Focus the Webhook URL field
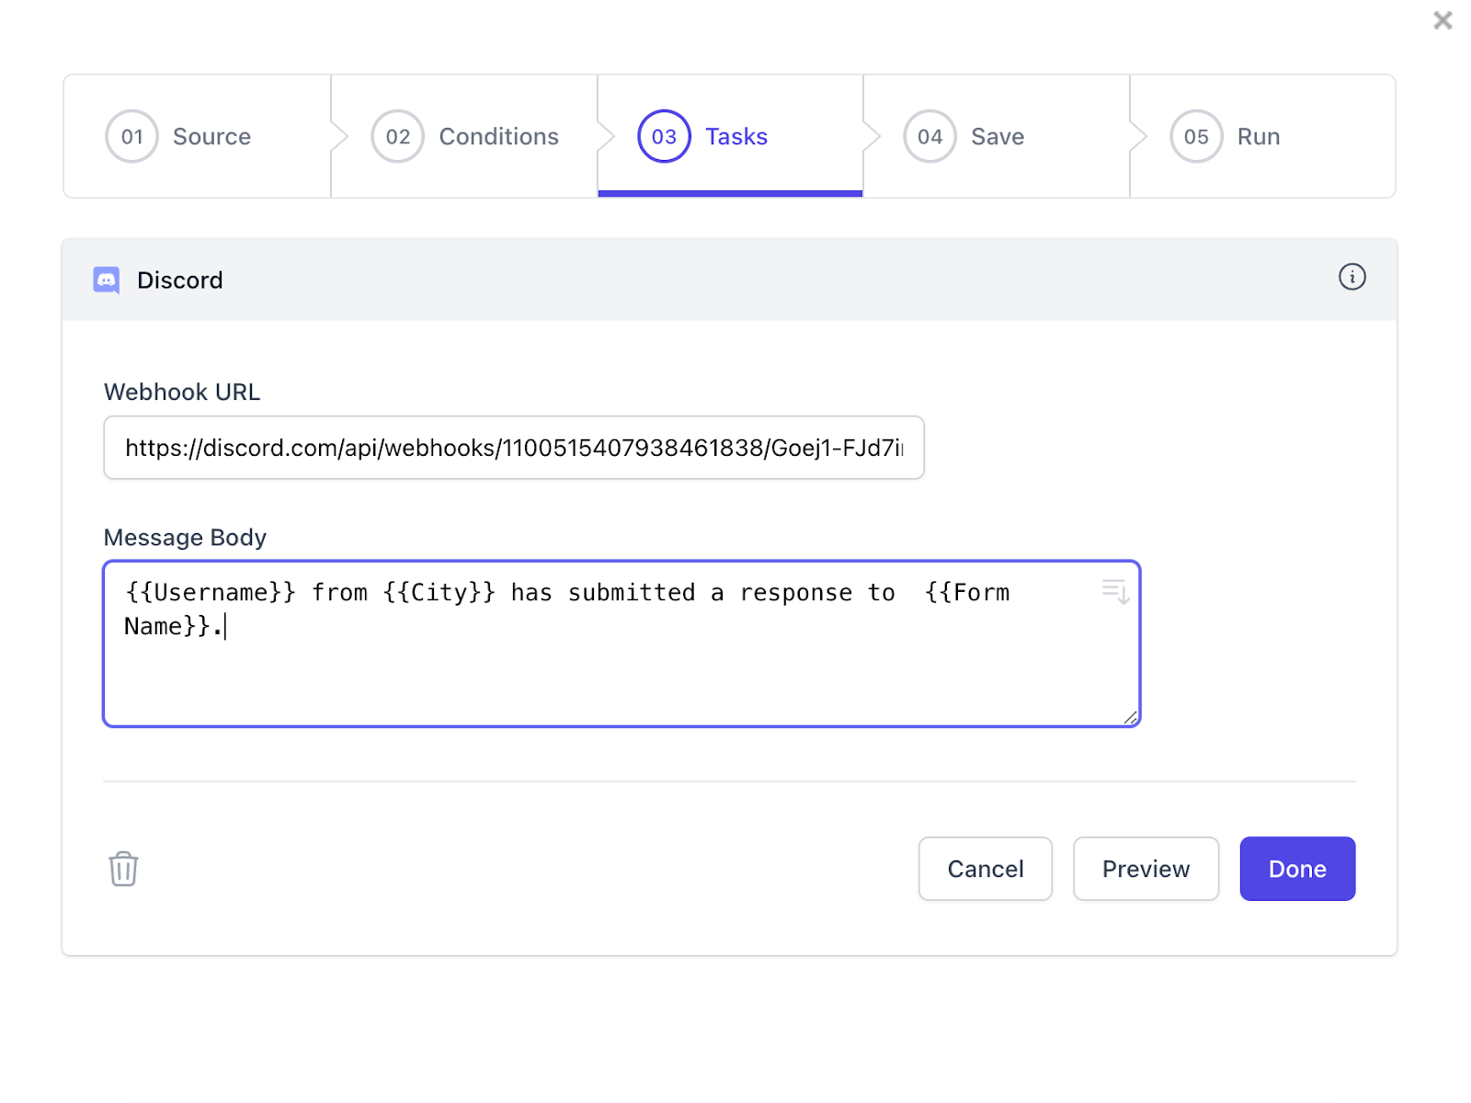Image resolution: width=1471 pixels, height=1103 pixels. pyautogui.click(x=513, y=448)
